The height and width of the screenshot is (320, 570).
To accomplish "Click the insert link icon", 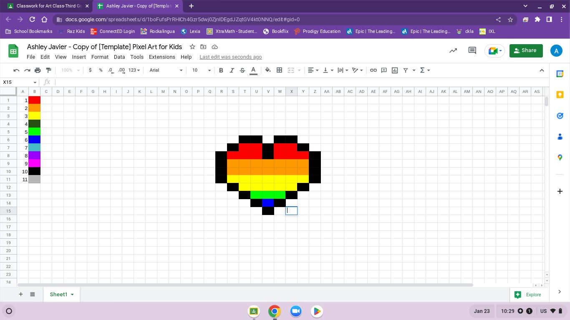I will tap(373, 70).
